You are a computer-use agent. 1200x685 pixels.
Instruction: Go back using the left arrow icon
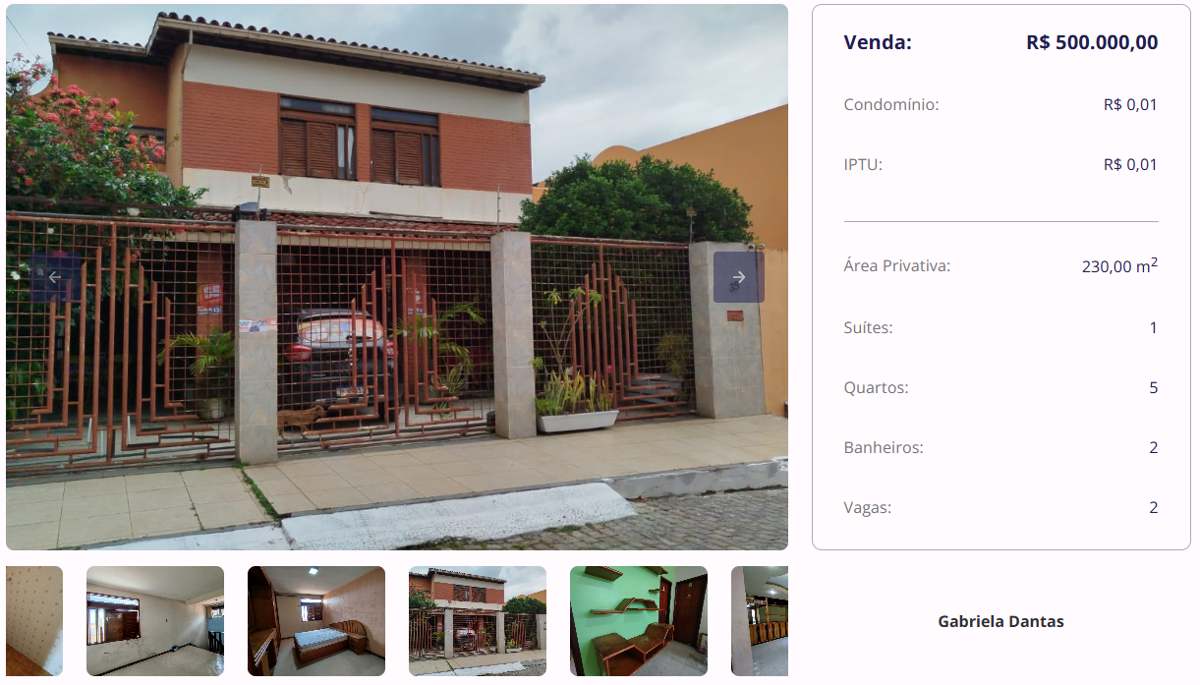click(x=55, y=277)
